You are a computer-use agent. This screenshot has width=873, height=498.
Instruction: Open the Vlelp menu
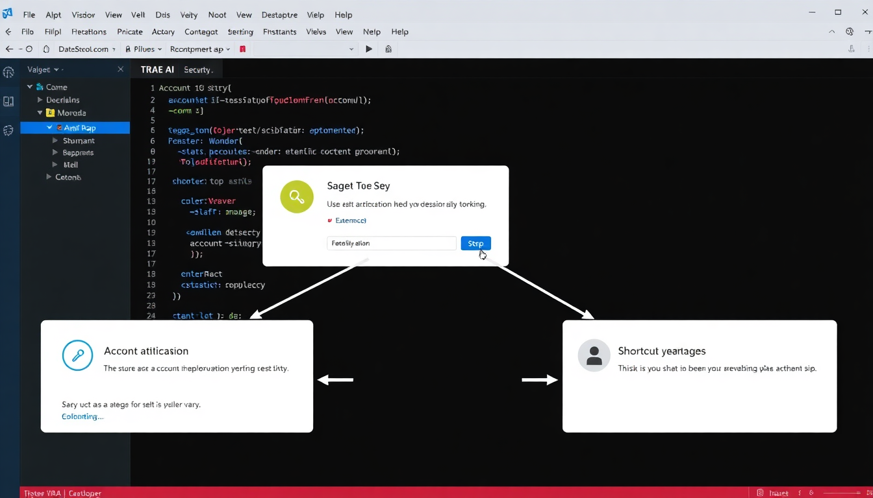pos(315,14)
